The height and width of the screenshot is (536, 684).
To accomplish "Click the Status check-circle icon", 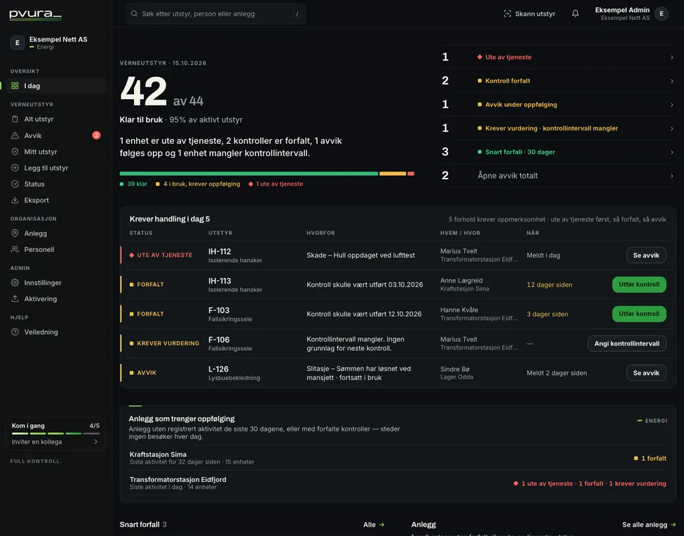I will (x=15, y=184).
